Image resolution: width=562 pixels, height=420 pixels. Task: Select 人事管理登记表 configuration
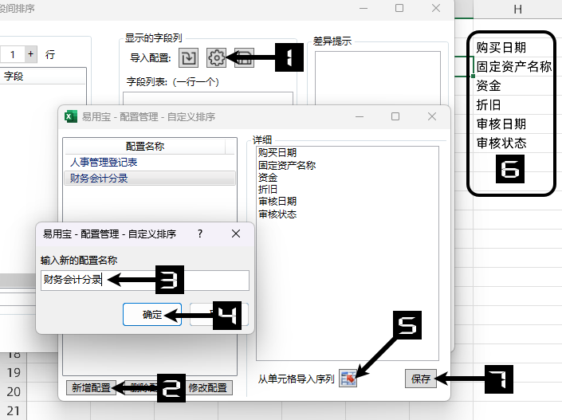pos(104,163)
